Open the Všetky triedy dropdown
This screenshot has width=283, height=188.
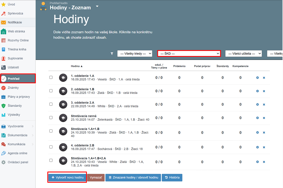[x=135, y=54]
